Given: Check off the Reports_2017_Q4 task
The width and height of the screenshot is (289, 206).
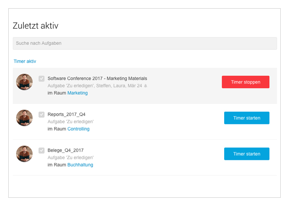Looking at the screenshot, I should coord(41,115).
